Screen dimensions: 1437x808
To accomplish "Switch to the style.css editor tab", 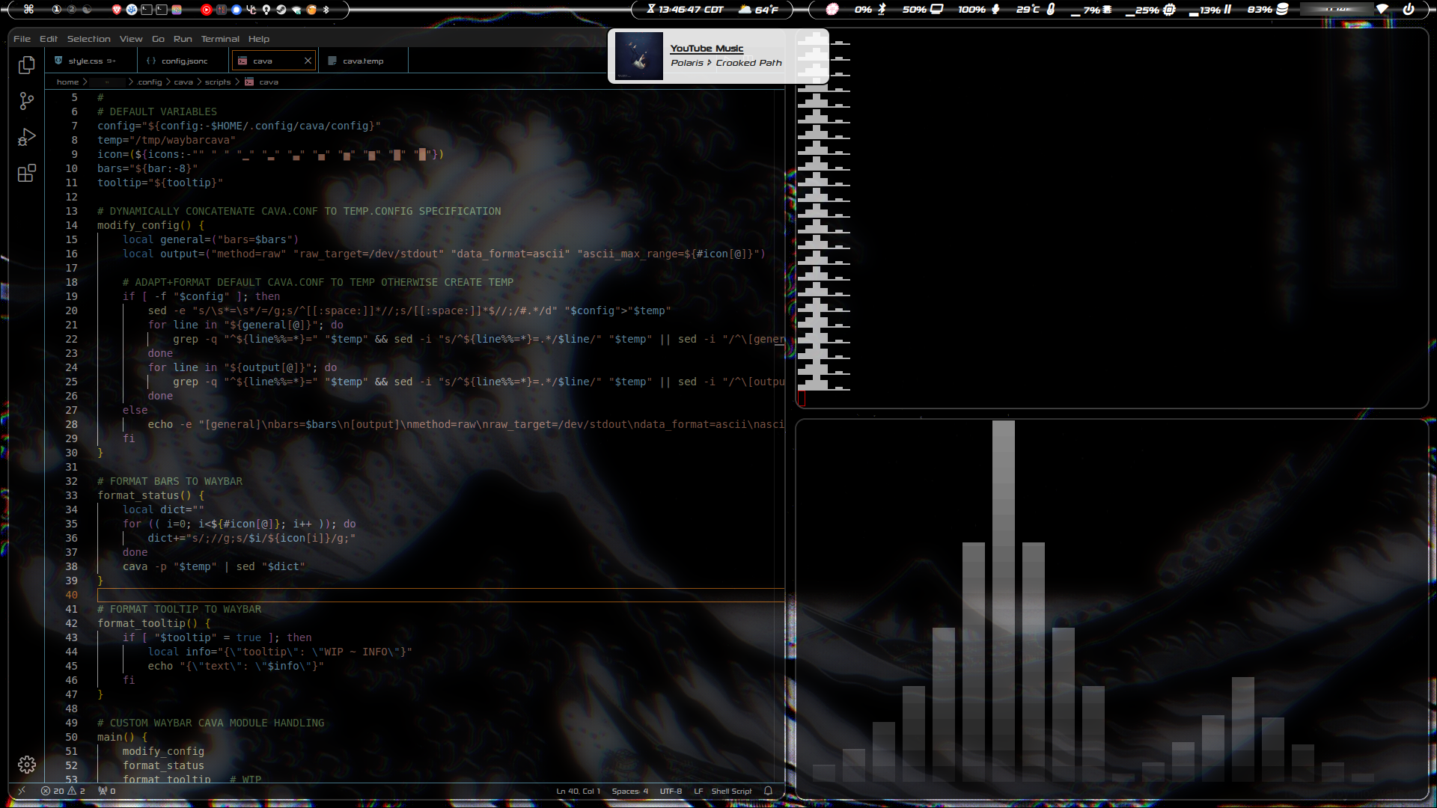I will 91,61.
